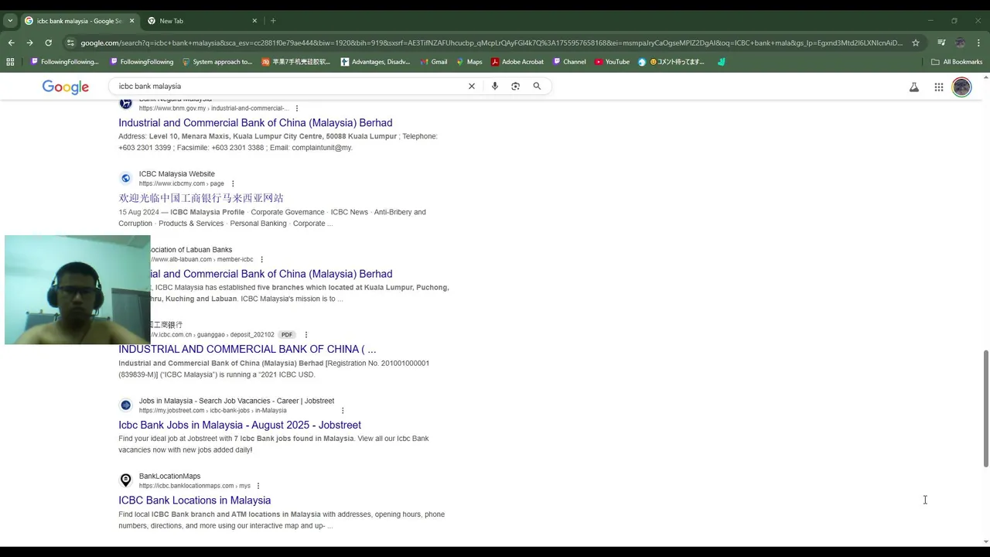Click the address bar URL
990x557 pixels.
pos(491,43)
